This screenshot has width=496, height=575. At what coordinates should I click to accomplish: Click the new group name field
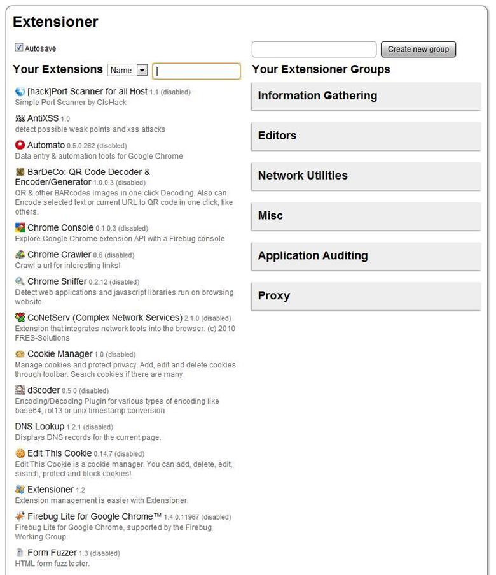314,50
